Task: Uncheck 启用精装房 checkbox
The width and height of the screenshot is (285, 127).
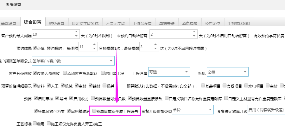Action: (x=69, y=111)
